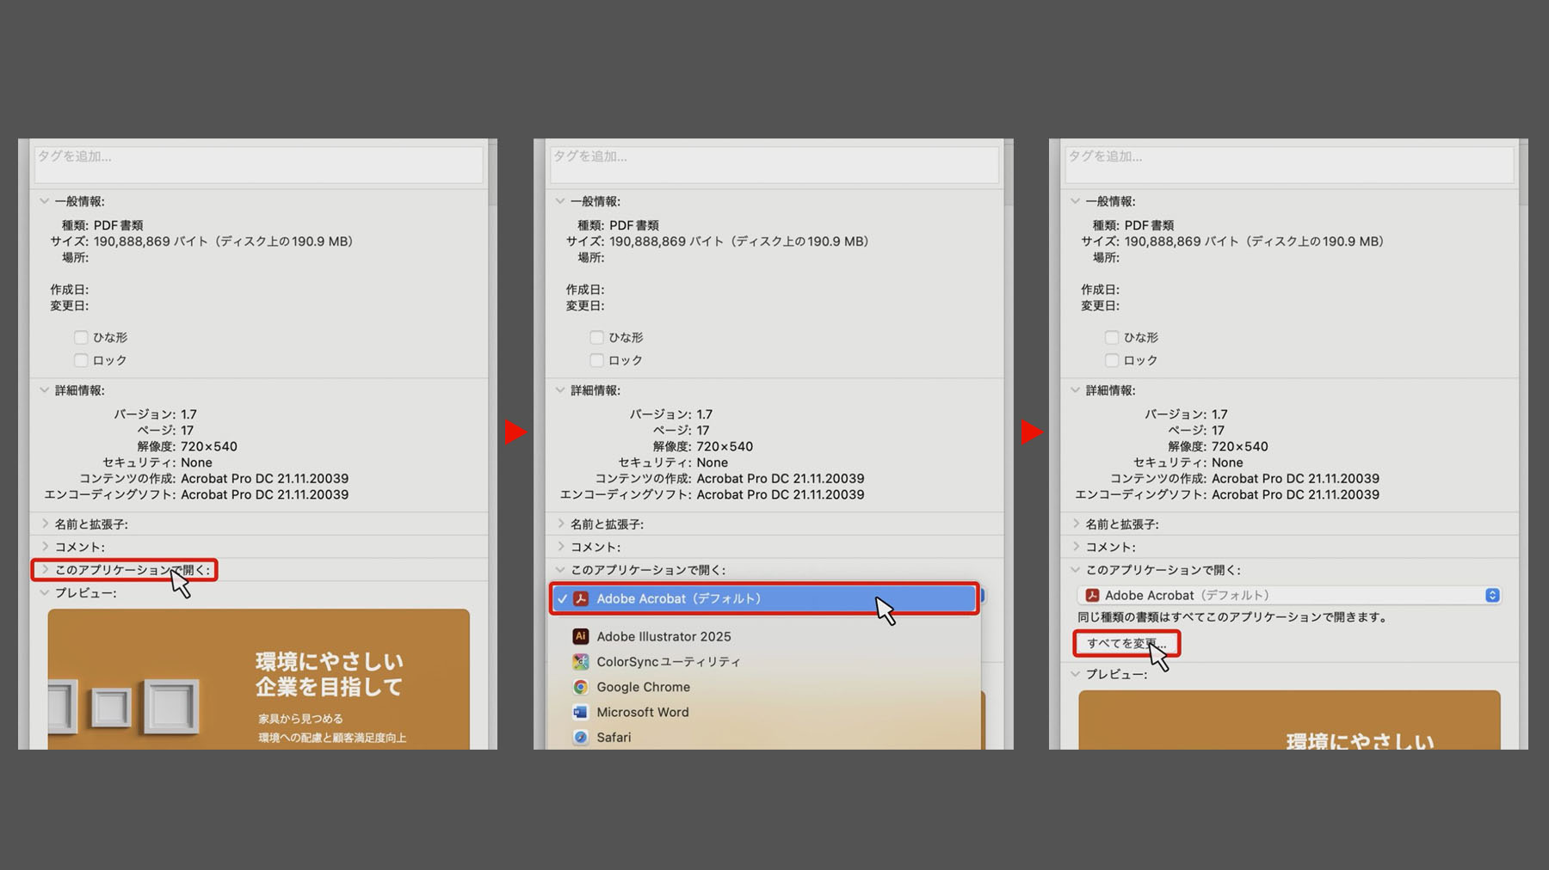Collapse 詳細情報 section in the middle window

point(559,390)
